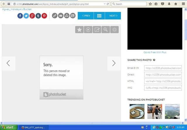The width and height of the screenshot is (187, 130).
Task: Click vertical scrollbar down arrow
Action: click(186, 120)
